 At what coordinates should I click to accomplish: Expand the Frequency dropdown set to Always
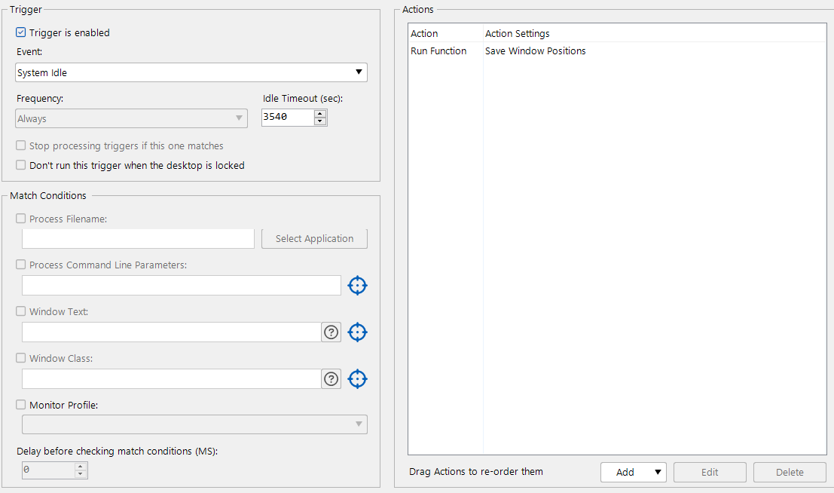point(132,118)
